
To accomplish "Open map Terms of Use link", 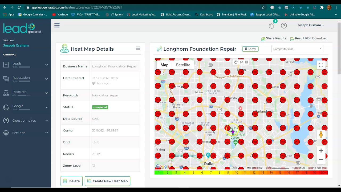I will click(299, 168).
